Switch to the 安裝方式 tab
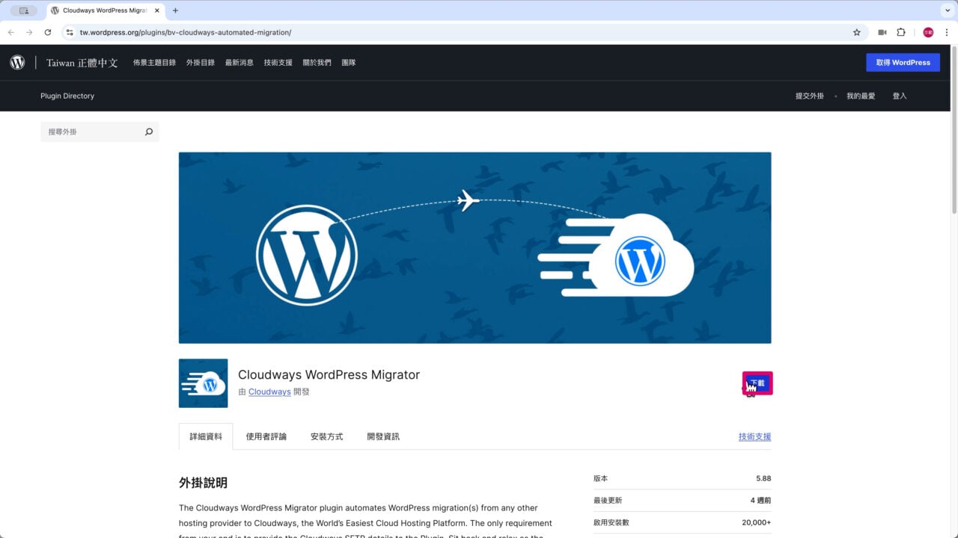The width and height of the screenshot is (958, 538). click(x=326, y=436)
